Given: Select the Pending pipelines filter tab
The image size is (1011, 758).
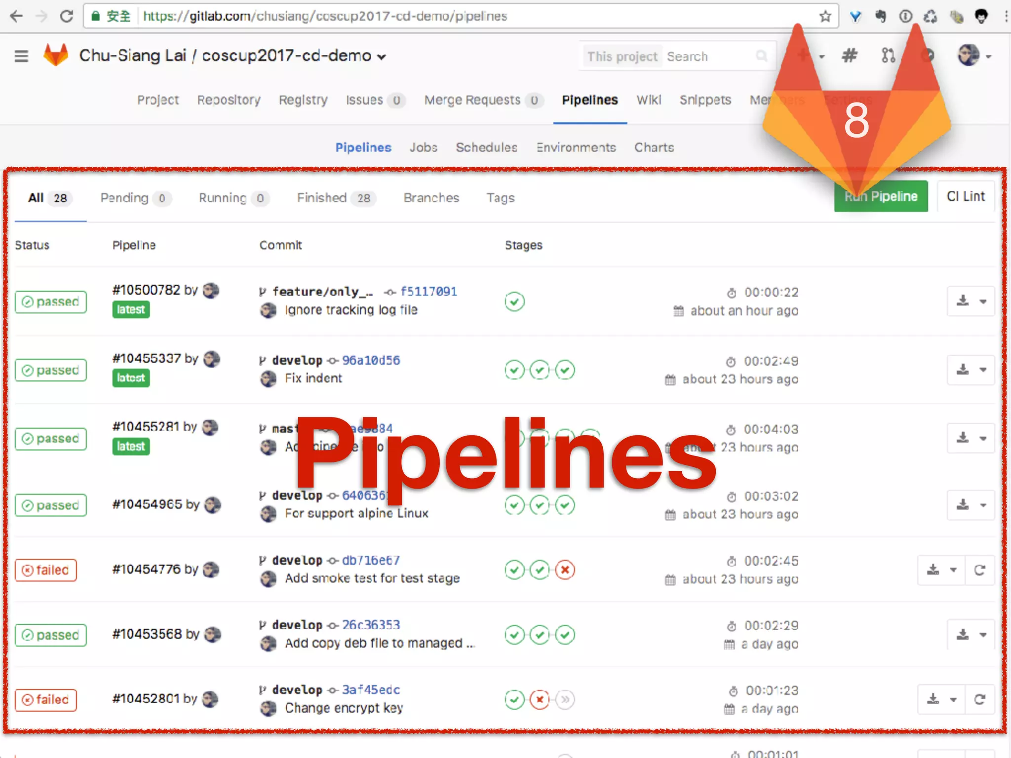Looking at the screenshot, I should [136, 198].
